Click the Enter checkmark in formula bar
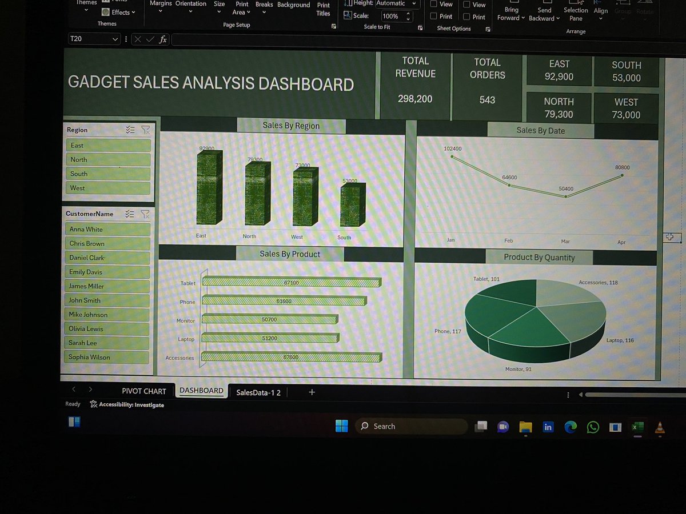This screenshot has width=686, height=514. click(x=150, y=39)
